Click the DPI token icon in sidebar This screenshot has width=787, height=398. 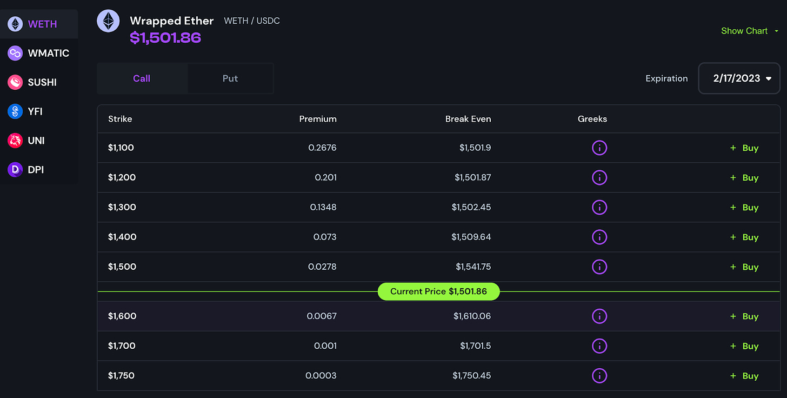15,170
